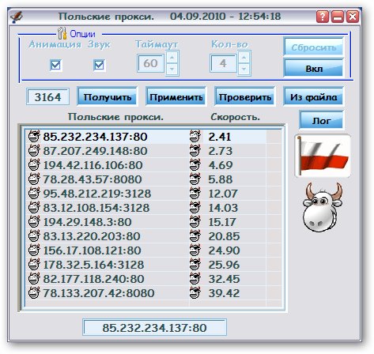
Task: Decrease the Кол-во value with down arrow
Action: [x=244, y=70]
